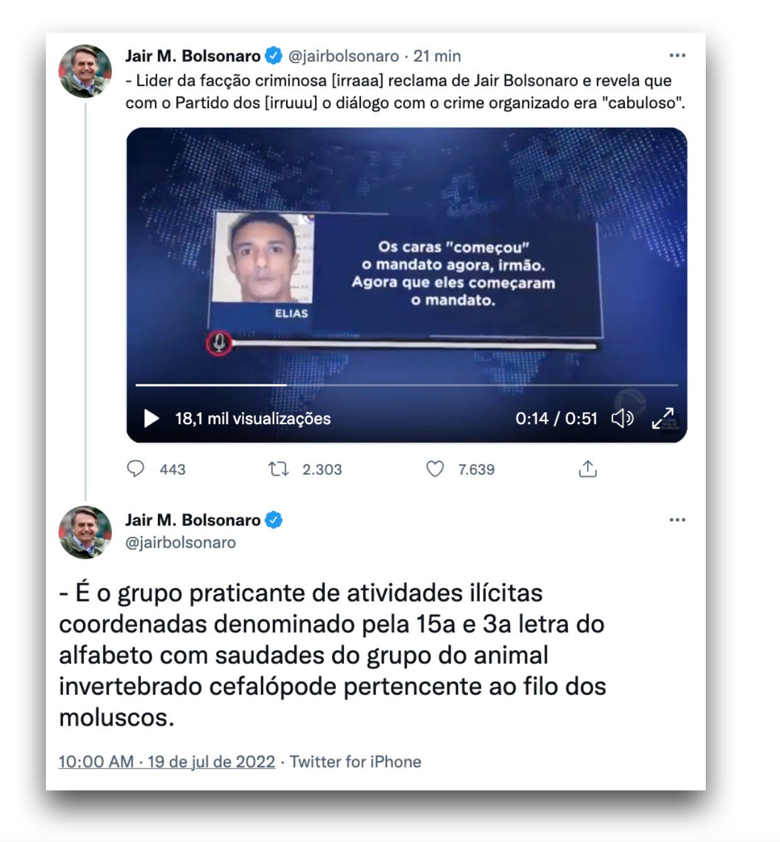This screenshot has height=842, width=780.
Task: Open more options on the second tweet
Action: pyautogui.click(x=677, y=520)
